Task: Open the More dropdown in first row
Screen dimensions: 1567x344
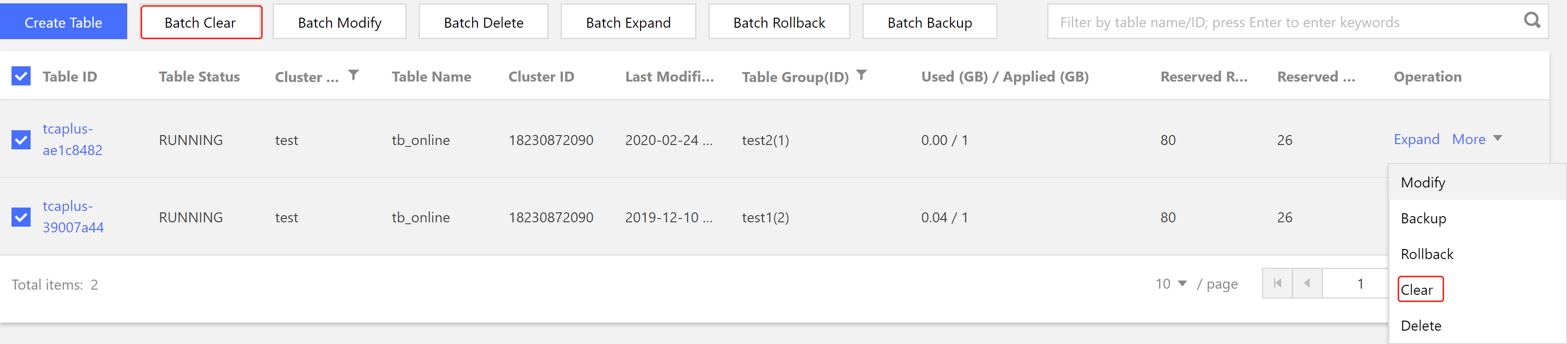Action: click(1477, 139)
